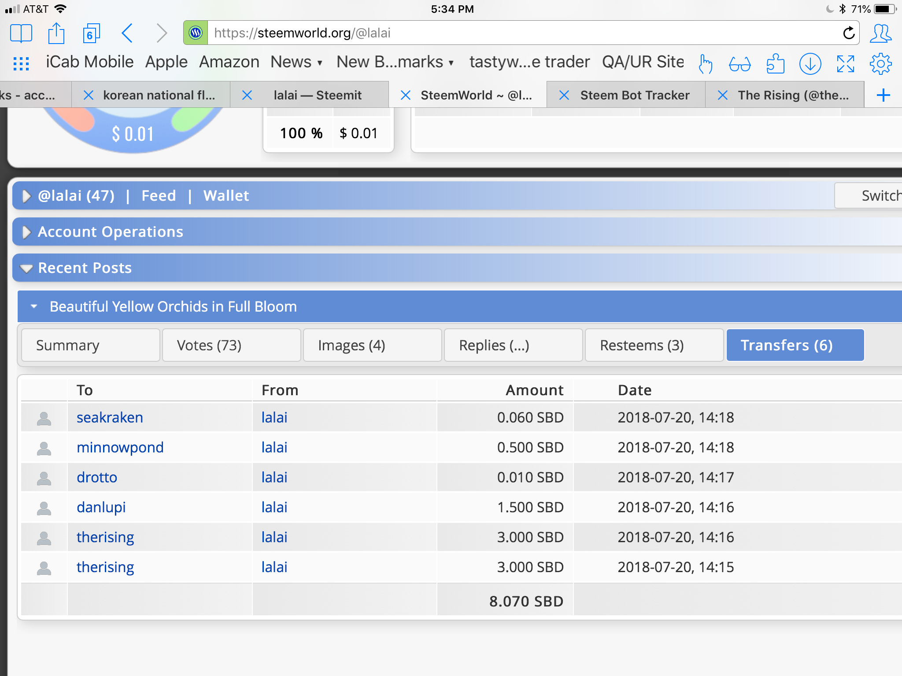902x676 pixels.
Task: Tap the share icon in toolbar
Action: coord(56,33)
